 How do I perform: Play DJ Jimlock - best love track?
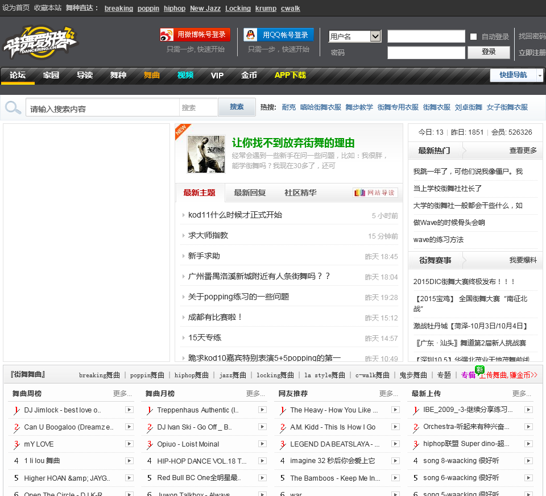[x=129, y=410]
